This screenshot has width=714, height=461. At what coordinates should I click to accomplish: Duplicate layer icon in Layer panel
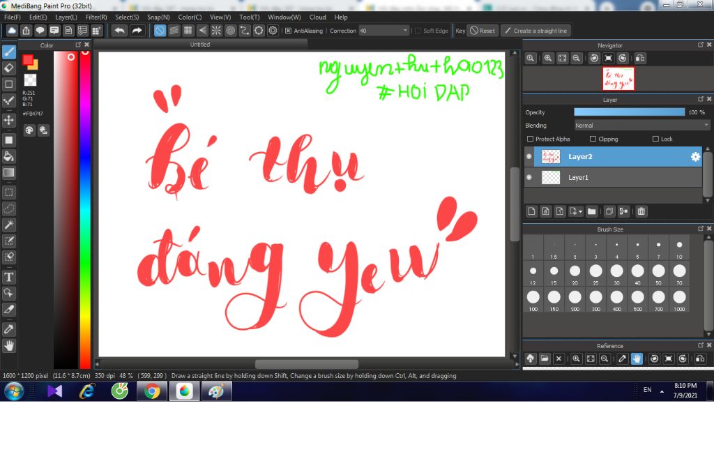609,211
